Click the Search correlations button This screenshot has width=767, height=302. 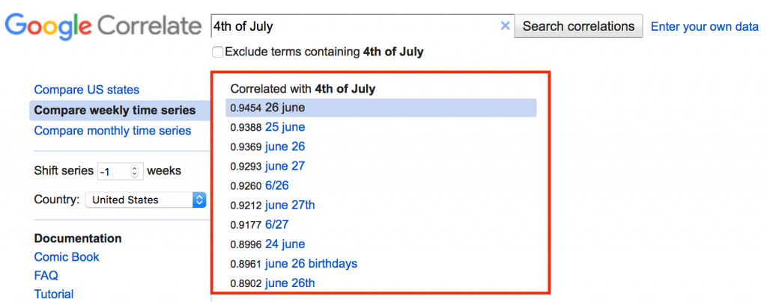(x=579, y=26)
